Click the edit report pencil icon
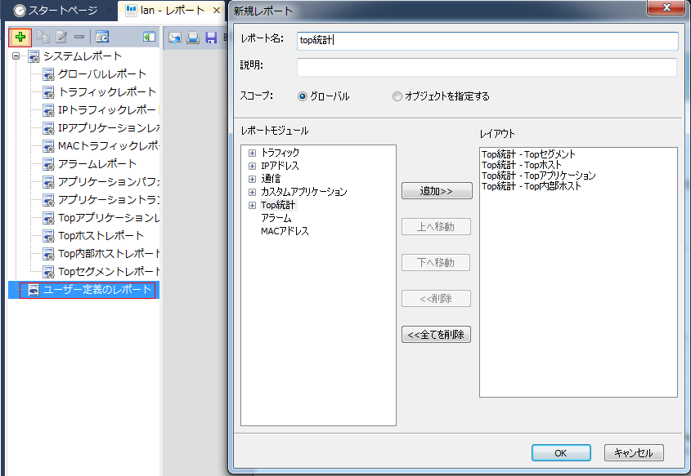This screenshot has width=691, height=476. pyautogui.click(x=61, y=37)
